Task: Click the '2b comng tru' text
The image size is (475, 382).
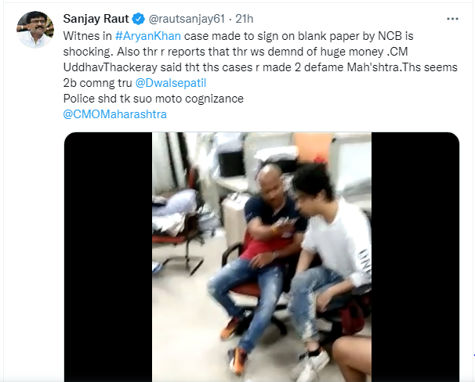Action: [x=97, y=83]
